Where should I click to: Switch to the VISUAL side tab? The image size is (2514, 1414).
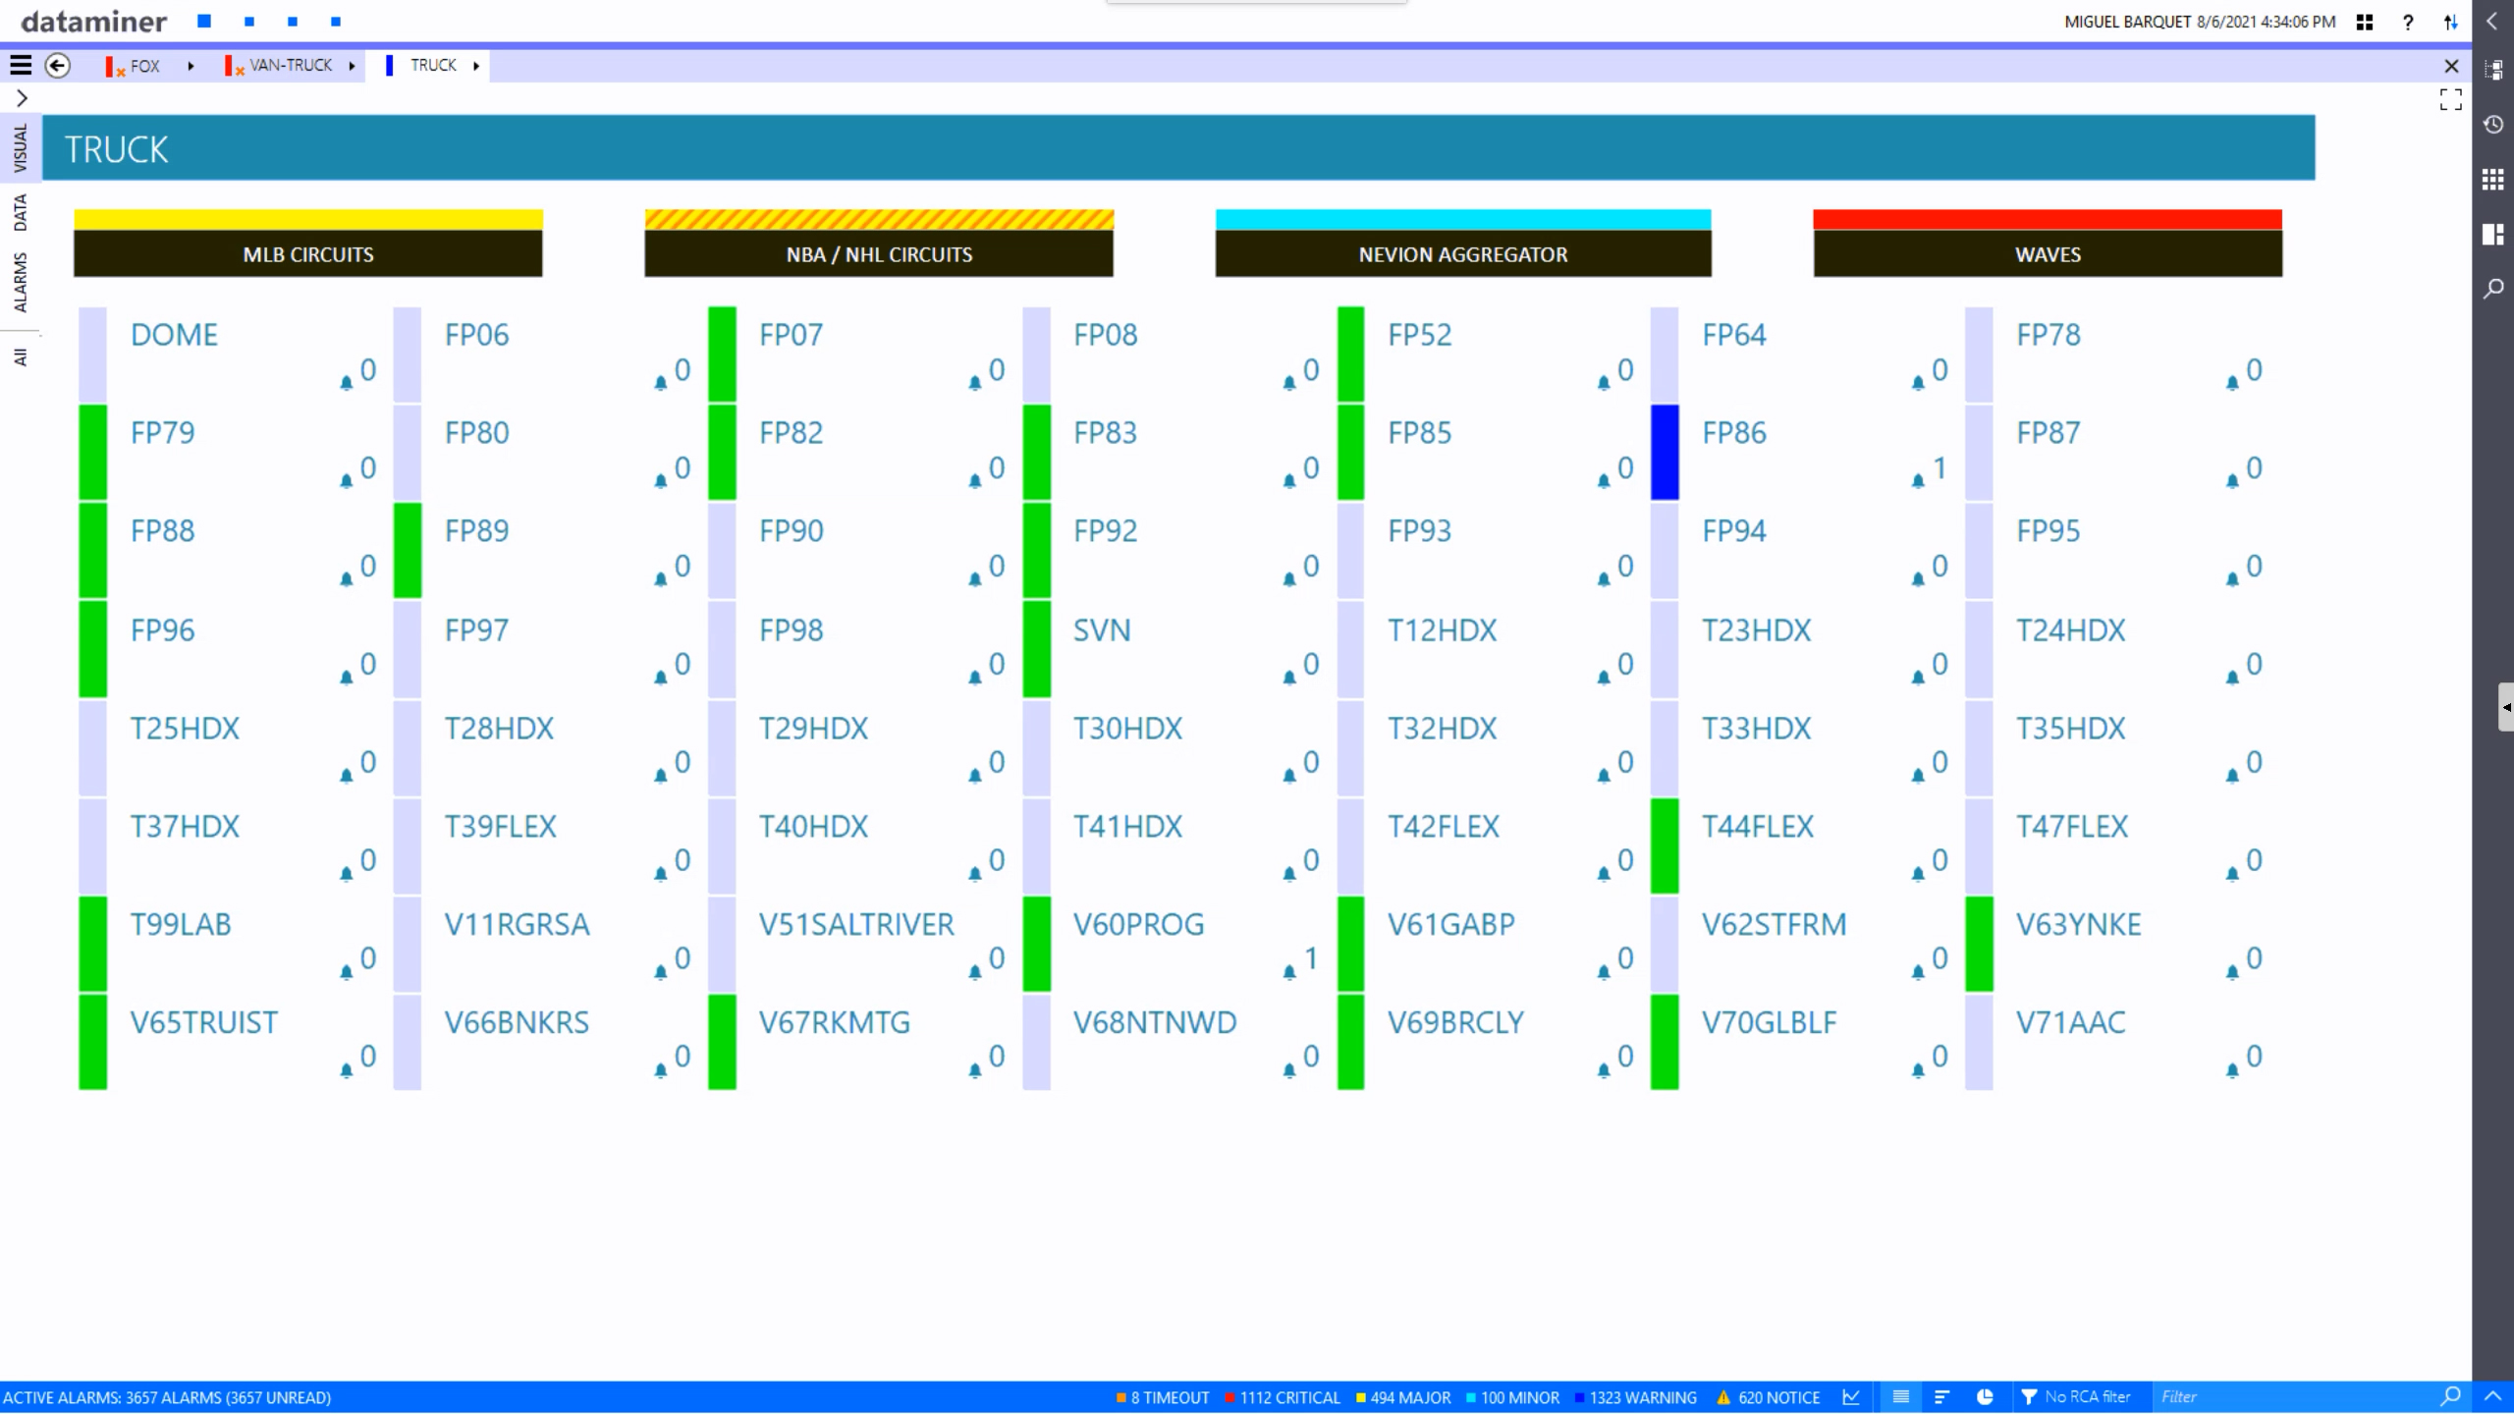[21, 148]
